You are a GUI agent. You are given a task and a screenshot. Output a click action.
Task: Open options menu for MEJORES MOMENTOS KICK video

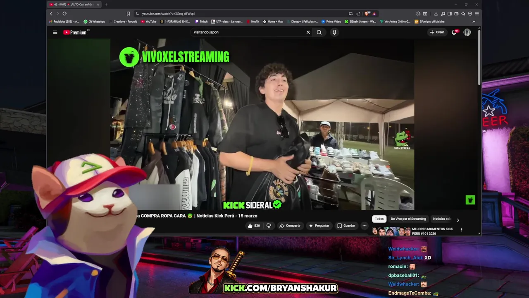click(x=462, y=230)
